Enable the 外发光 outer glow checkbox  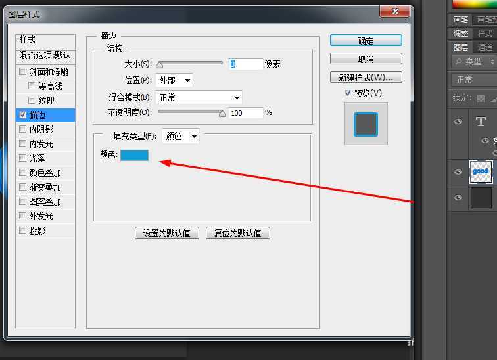[x=22, y=216]
